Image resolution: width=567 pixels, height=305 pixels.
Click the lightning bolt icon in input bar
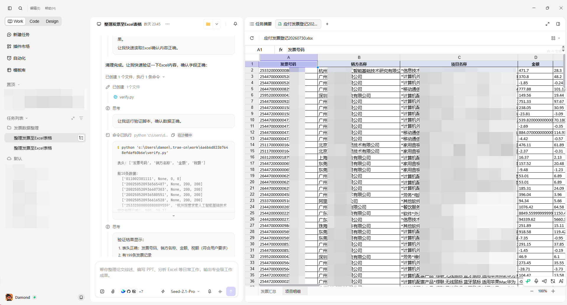point(163,291)
